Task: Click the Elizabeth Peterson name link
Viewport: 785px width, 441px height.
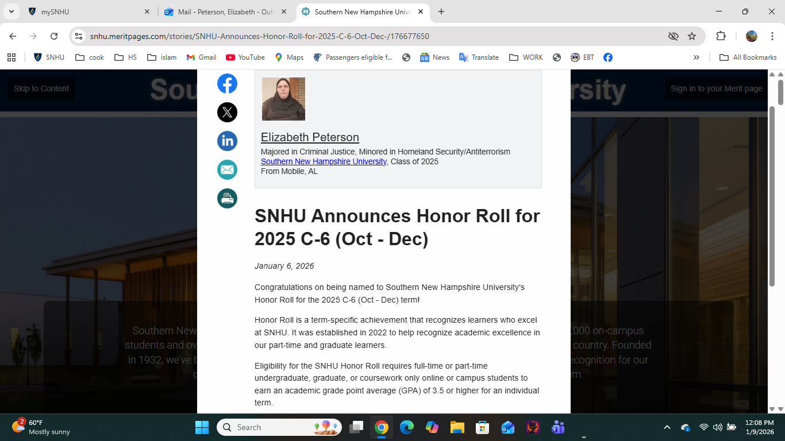Action: tap(310, 137)
